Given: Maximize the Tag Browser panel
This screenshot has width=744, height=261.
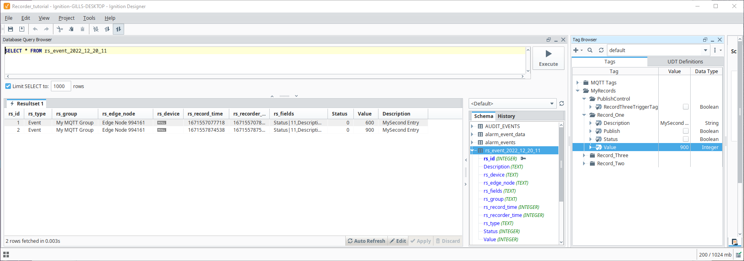Looking at the screenshot, I should (x=705, y=40).
